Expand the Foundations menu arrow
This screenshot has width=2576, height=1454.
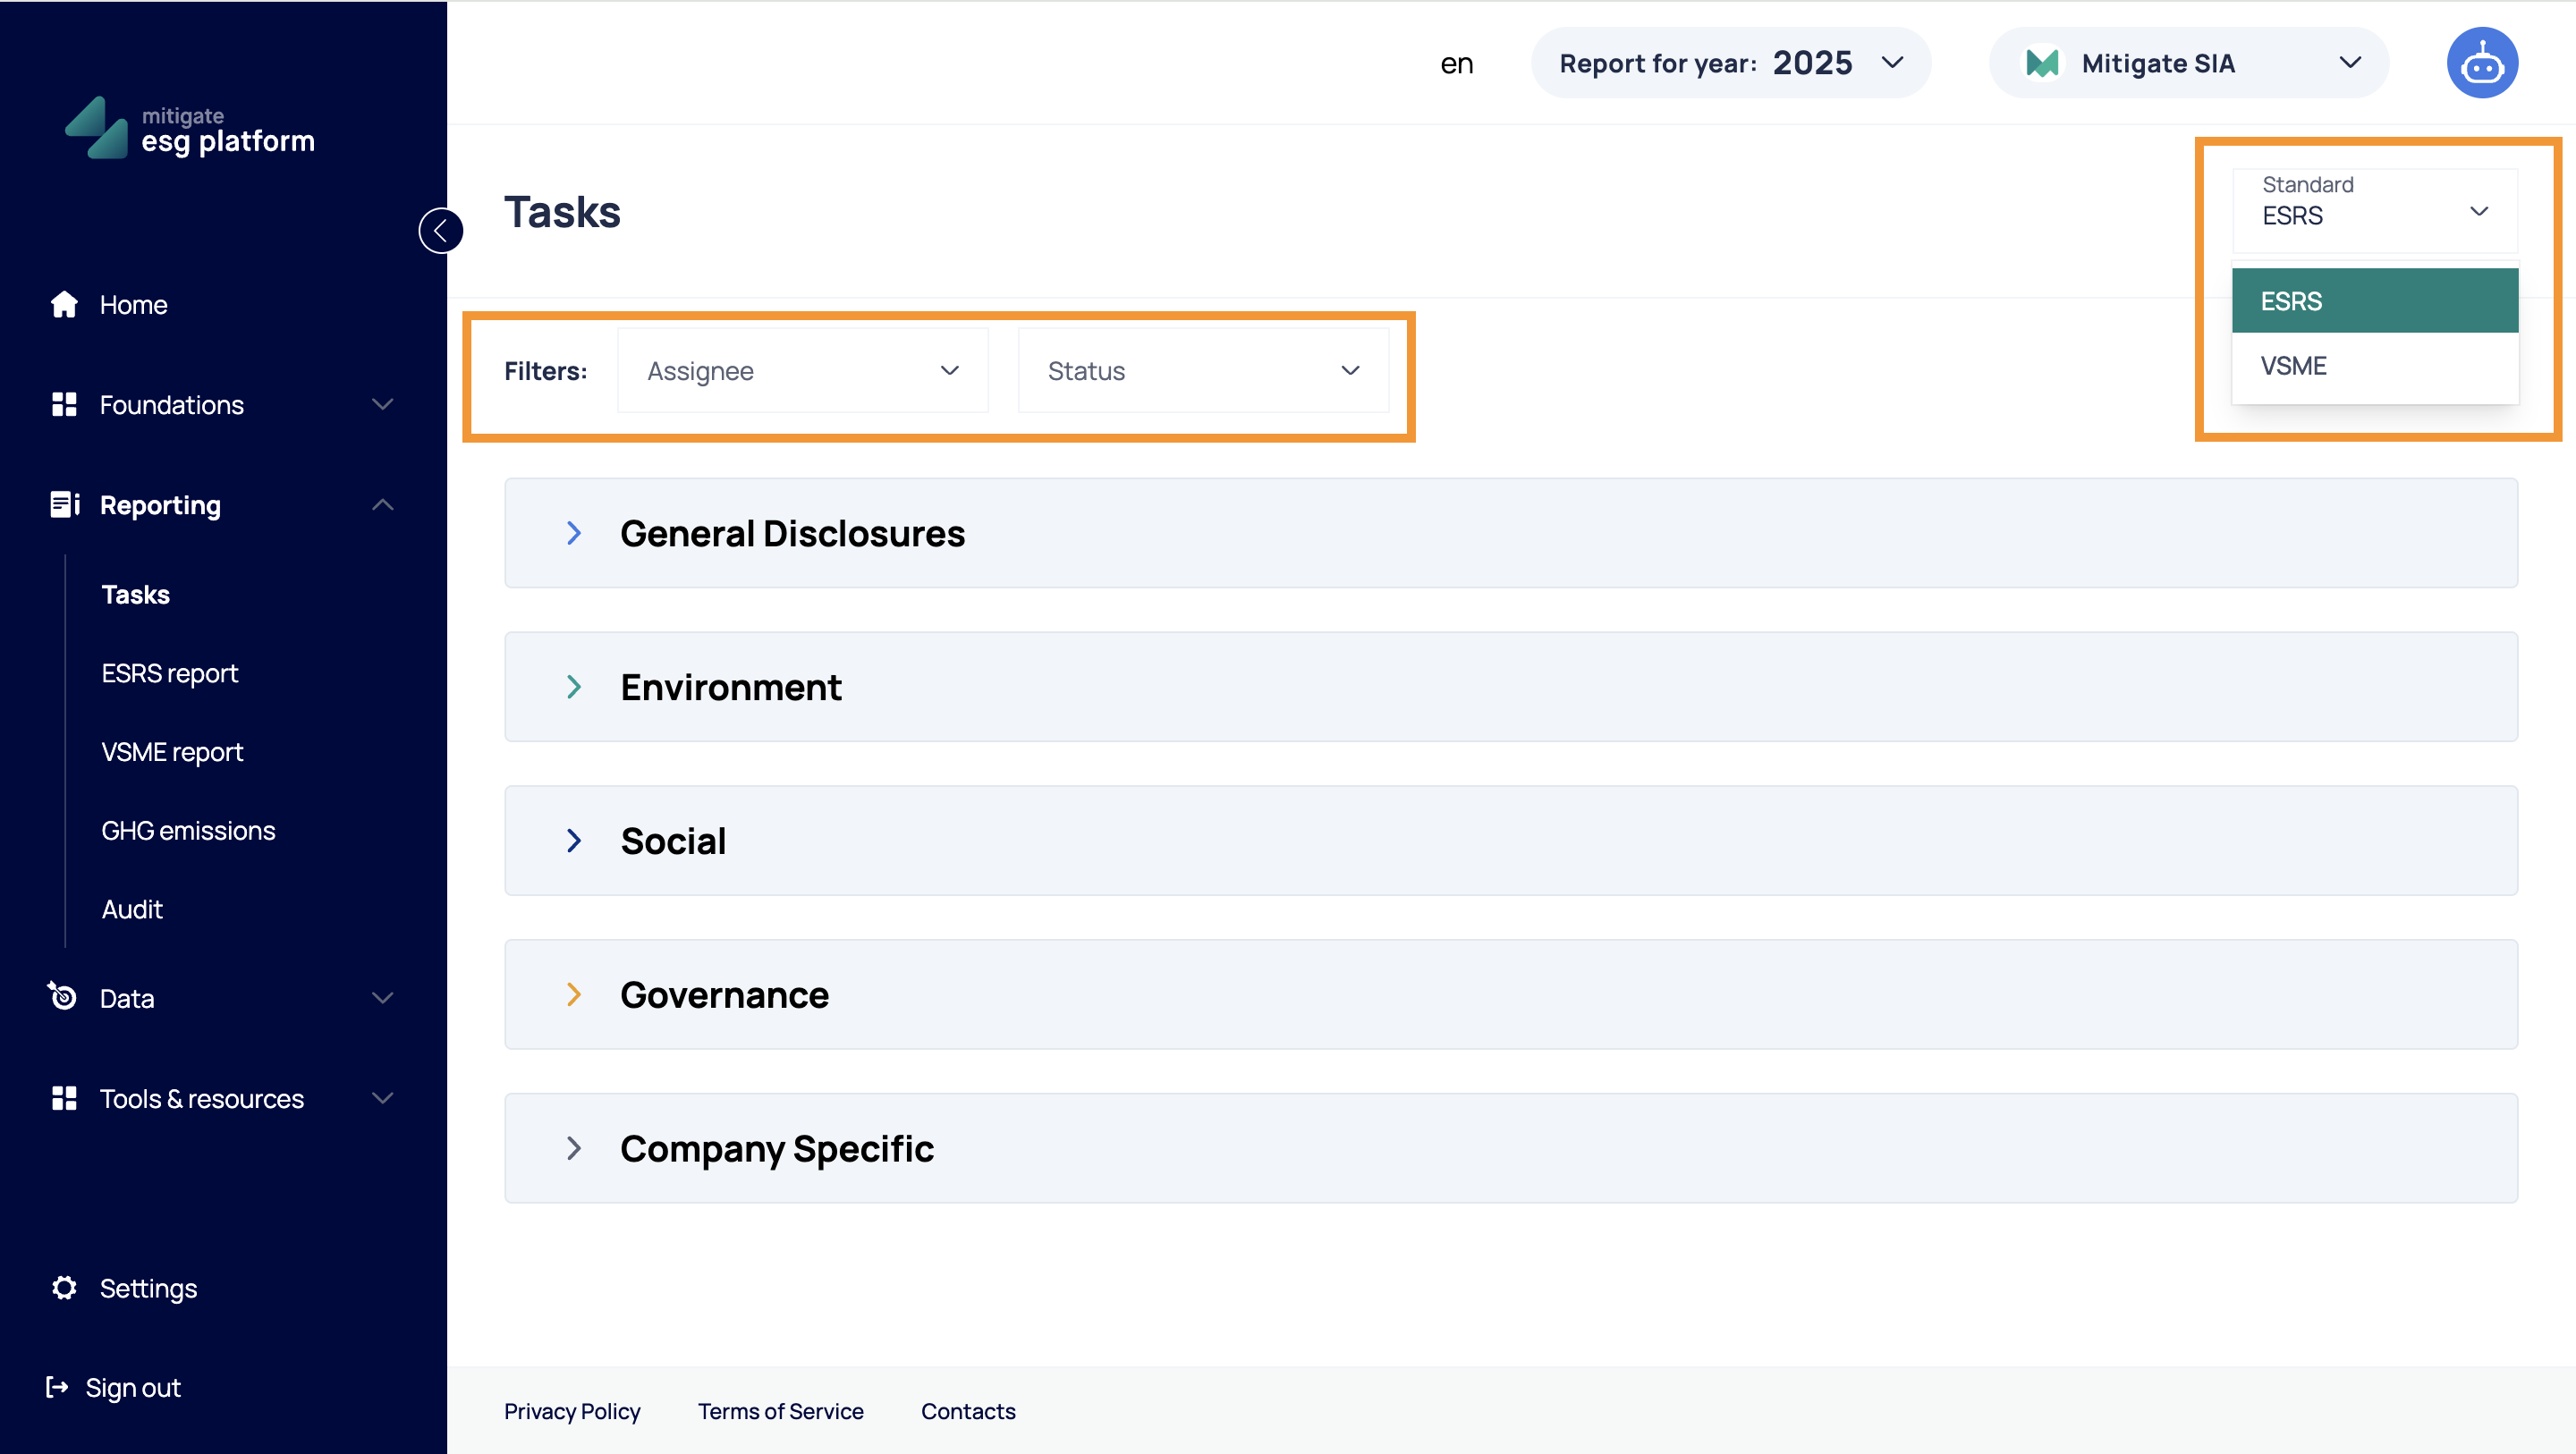pyautogui.click(x=382, y=404)
